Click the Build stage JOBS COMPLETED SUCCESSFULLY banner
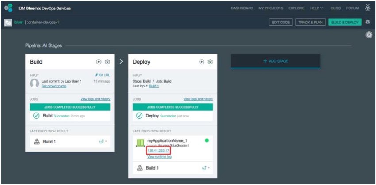The width and height of the screenshot is (376, 185). point(70,107)
